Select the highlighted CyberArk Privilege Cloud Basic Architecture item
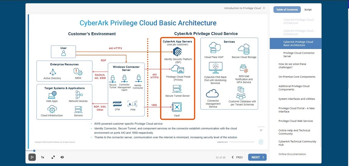Image resolution: width=349 pixels, height=166 pixels. click(x=296, y=43)
